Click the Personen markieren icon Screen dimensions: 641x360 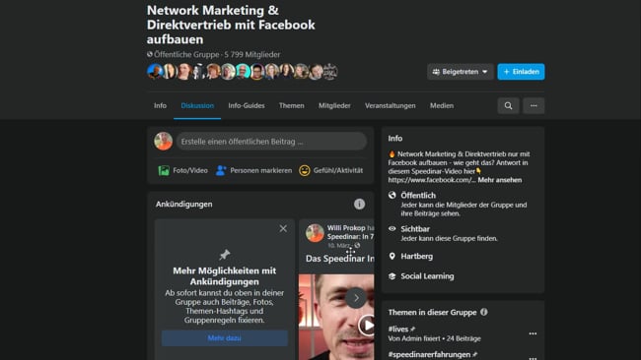pyautogui.click(x=221, y=170)
